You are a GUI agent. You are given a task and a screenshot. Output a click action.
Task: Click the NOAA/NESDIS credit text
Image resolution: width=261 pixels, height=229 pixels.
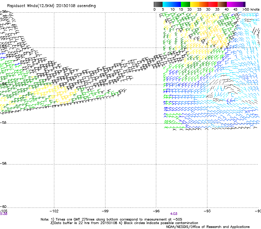click(208, 227)
